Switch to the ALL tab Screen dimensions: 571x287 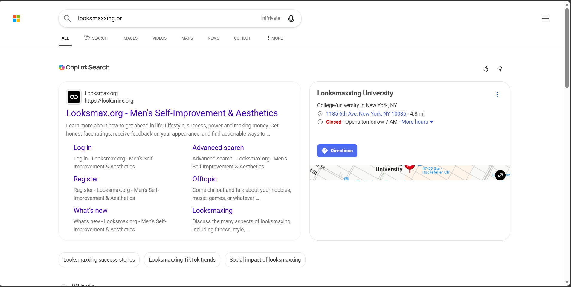(x=65, y=38)
